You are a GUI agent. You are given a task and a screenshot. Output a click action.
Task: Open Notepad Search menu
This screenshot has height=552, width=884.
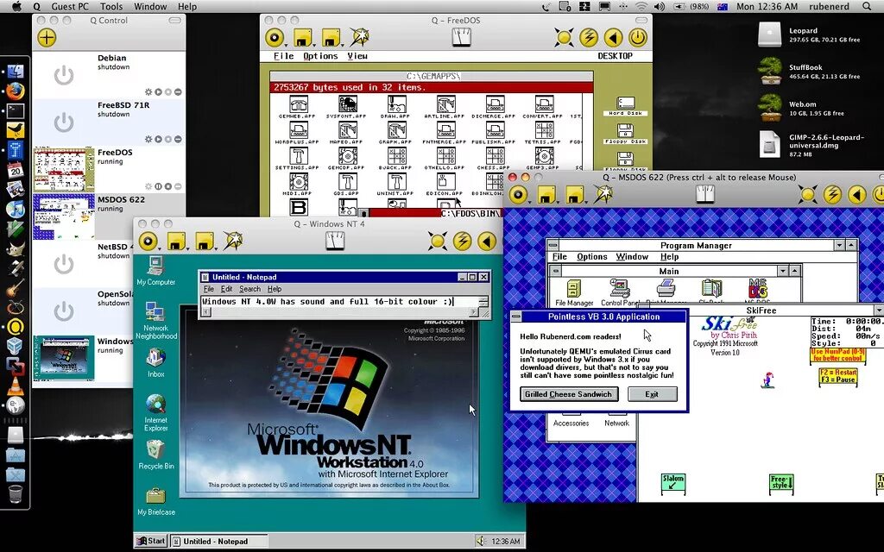[x=249, y=289]
